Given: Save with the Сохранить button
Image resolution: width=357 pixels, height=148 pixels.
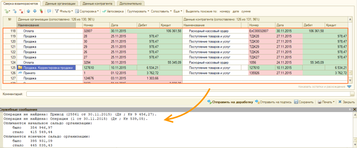Looking at the screenshot, I should 304,102.
